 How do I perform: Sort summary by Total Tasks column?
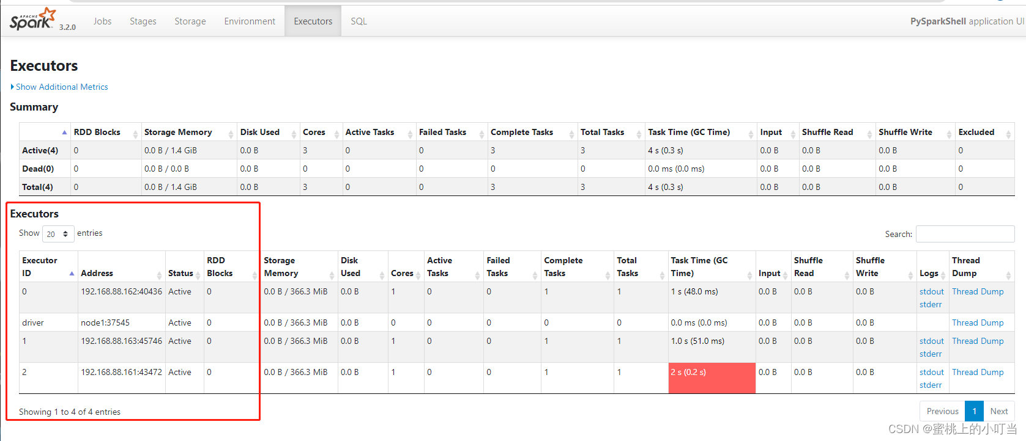[x=611, y=132]
